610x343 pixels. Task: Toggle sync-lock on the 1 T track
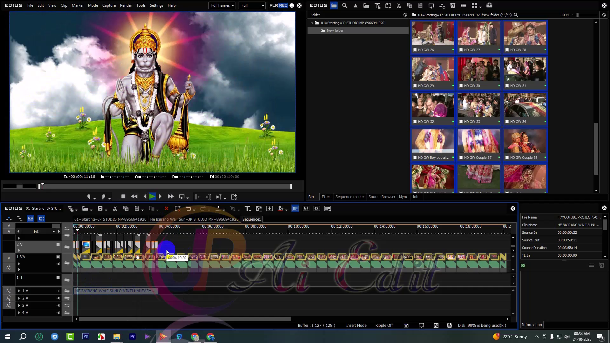click(x=67, y=280)
